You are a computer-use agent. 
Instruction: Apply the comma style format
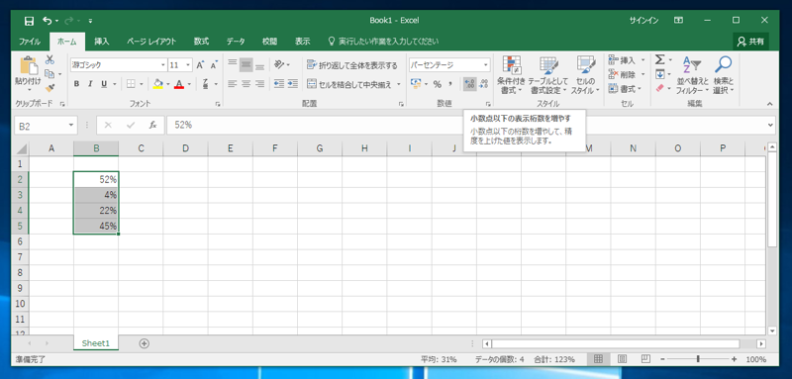click(x=450, y=84)
